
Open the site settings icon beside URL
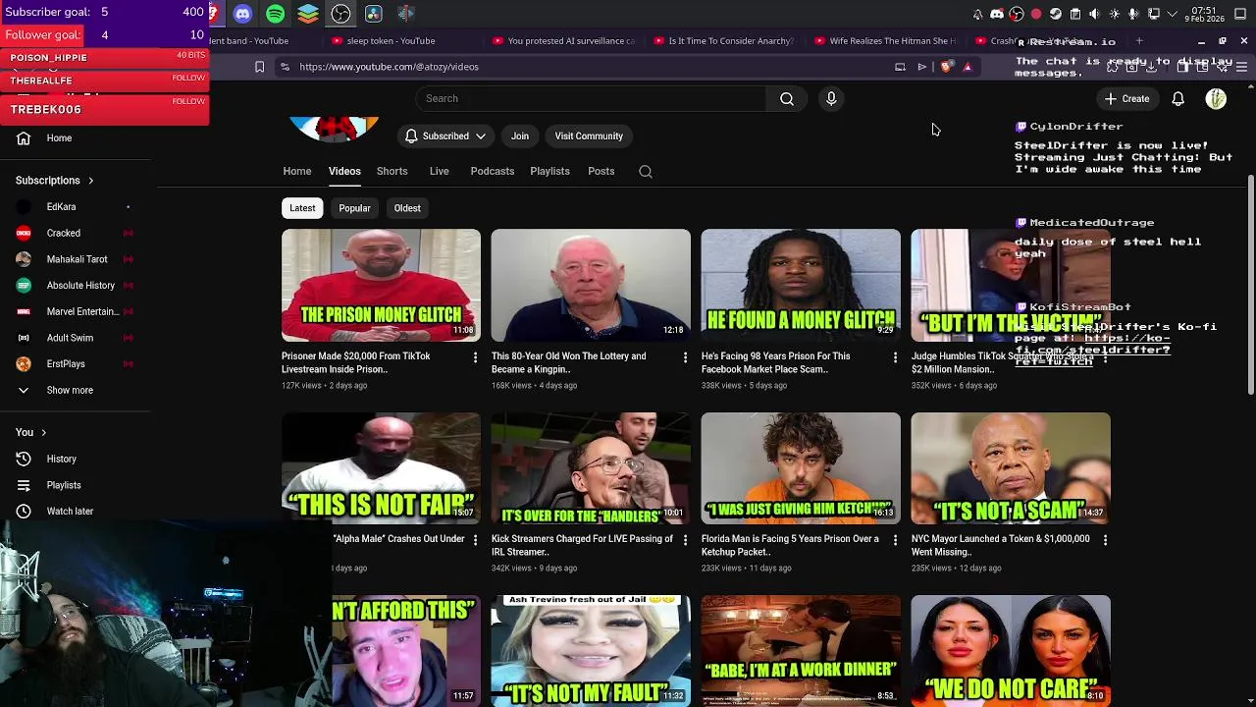[285, 67]
